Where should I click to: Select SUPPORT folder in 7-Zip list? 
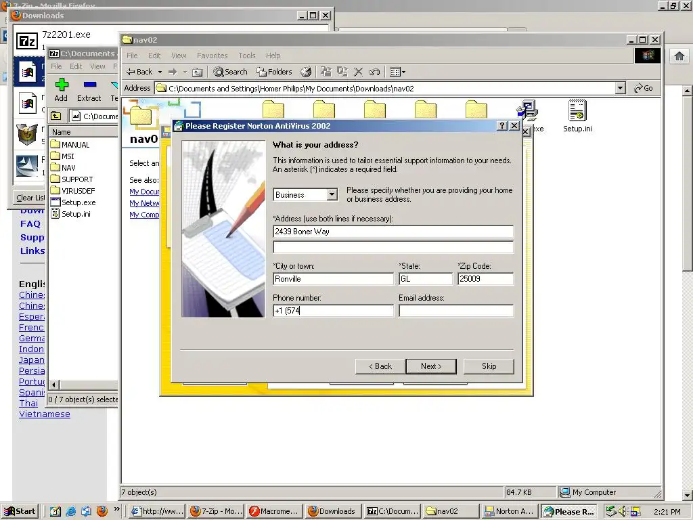coord(72,179)
